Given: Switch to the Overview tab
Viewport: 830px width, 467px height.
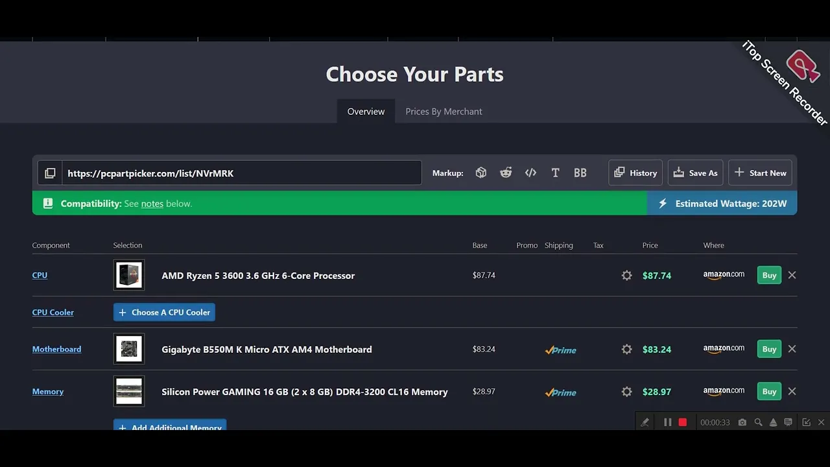Looking at the screenshot, I should pos(366,112).
